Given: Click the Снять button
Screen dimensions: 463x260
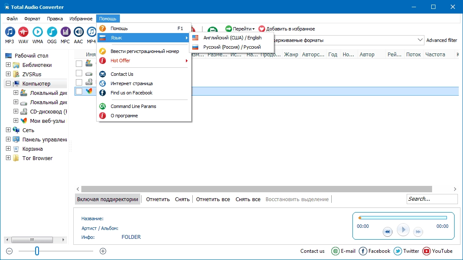Looking at the screenshot, I should click(x=182, y=199).
